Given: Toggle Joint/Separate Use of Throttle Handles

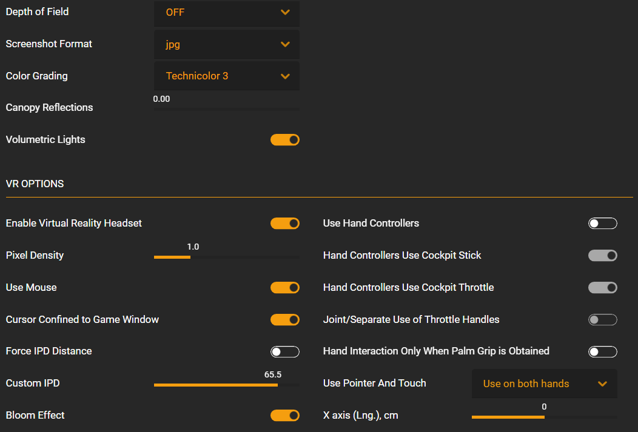Looking at the screenshot, I should (602, 319).
